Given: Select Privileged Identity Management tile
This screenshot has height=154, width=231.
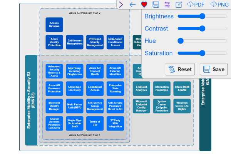Looking at the screenshot, I should point(95,42).
